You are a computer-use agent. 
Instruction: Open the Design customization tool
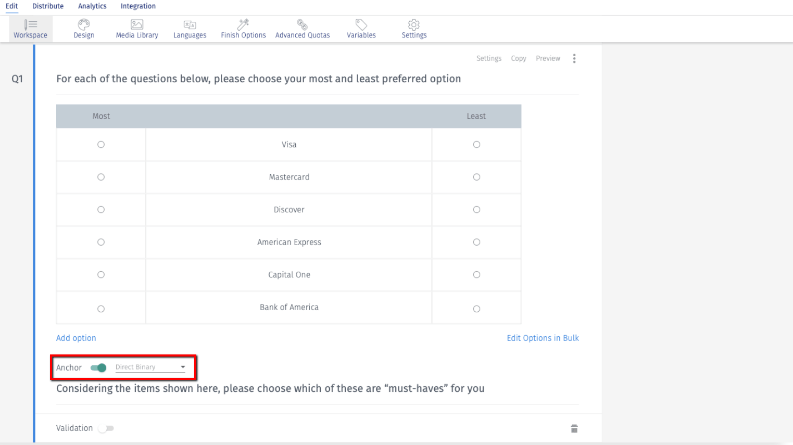point(83,29)
